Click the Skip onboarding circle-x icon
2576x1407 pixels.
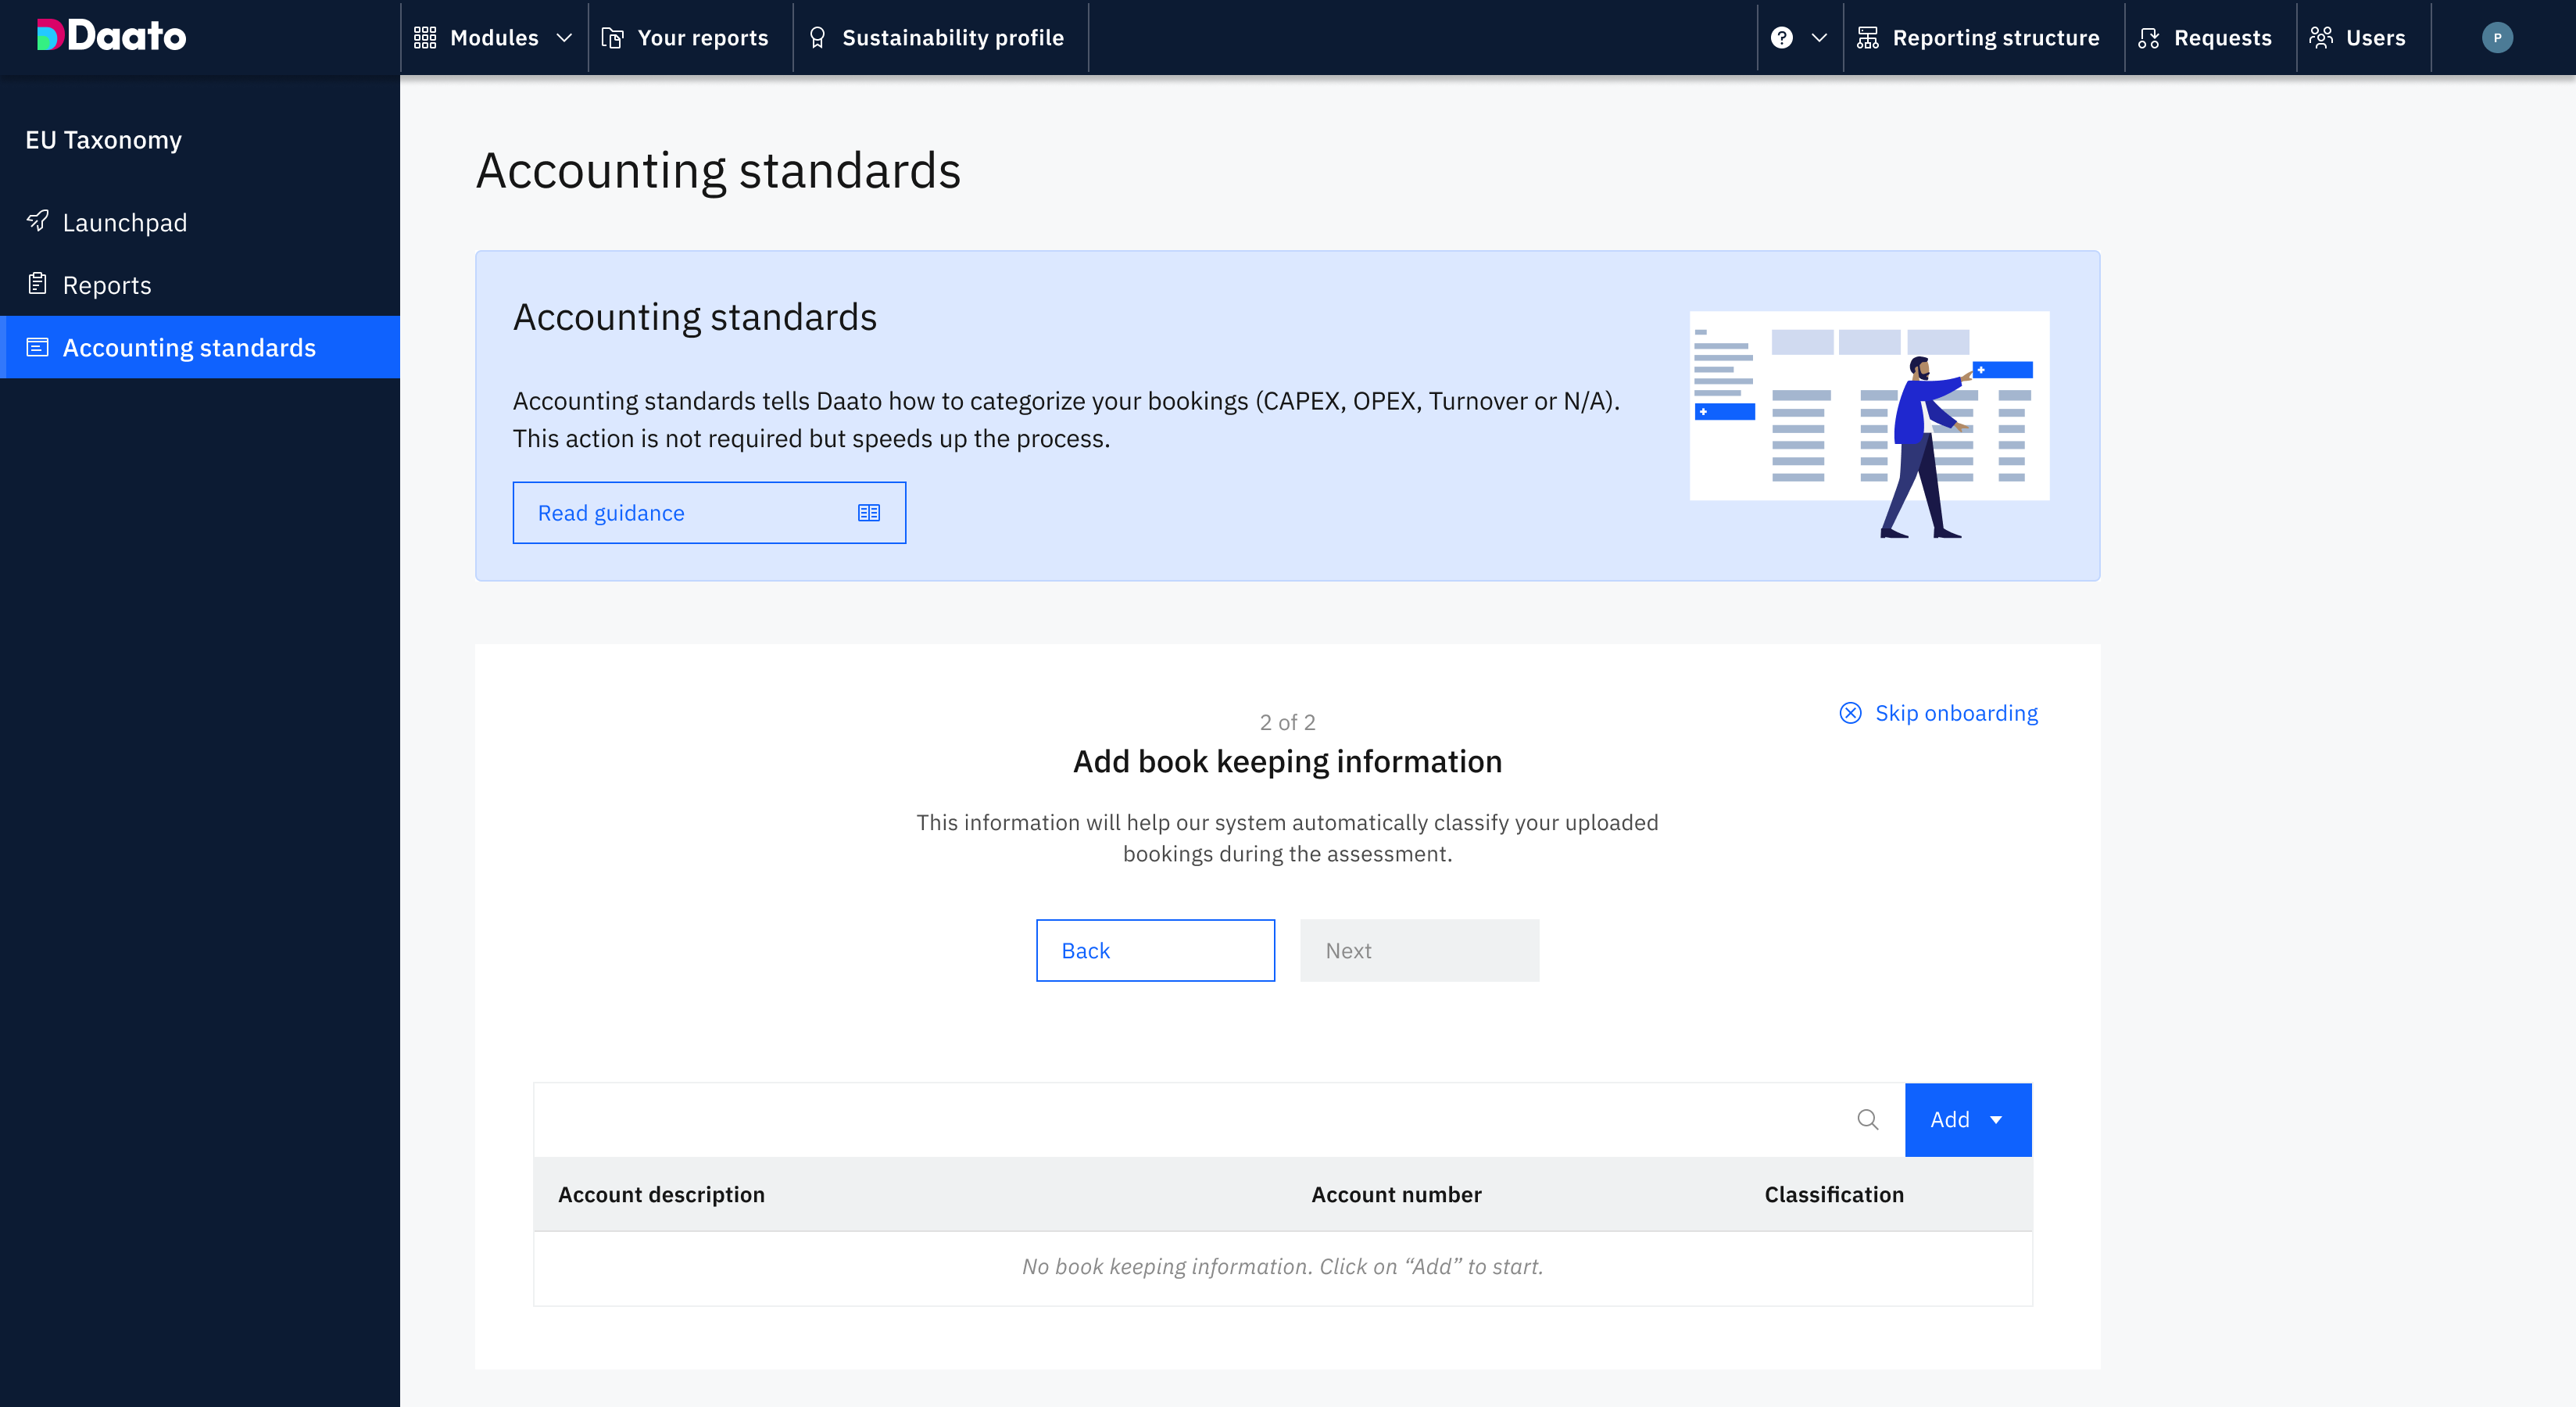click(1850, 713)
